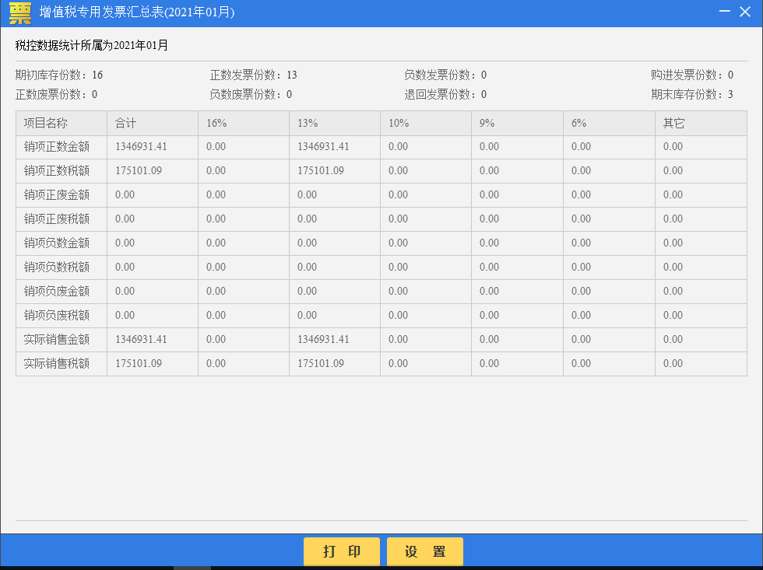This screenshot has width=763, height=570.
Task: Click the 其它 column header
Action: [x=673, y=124]
